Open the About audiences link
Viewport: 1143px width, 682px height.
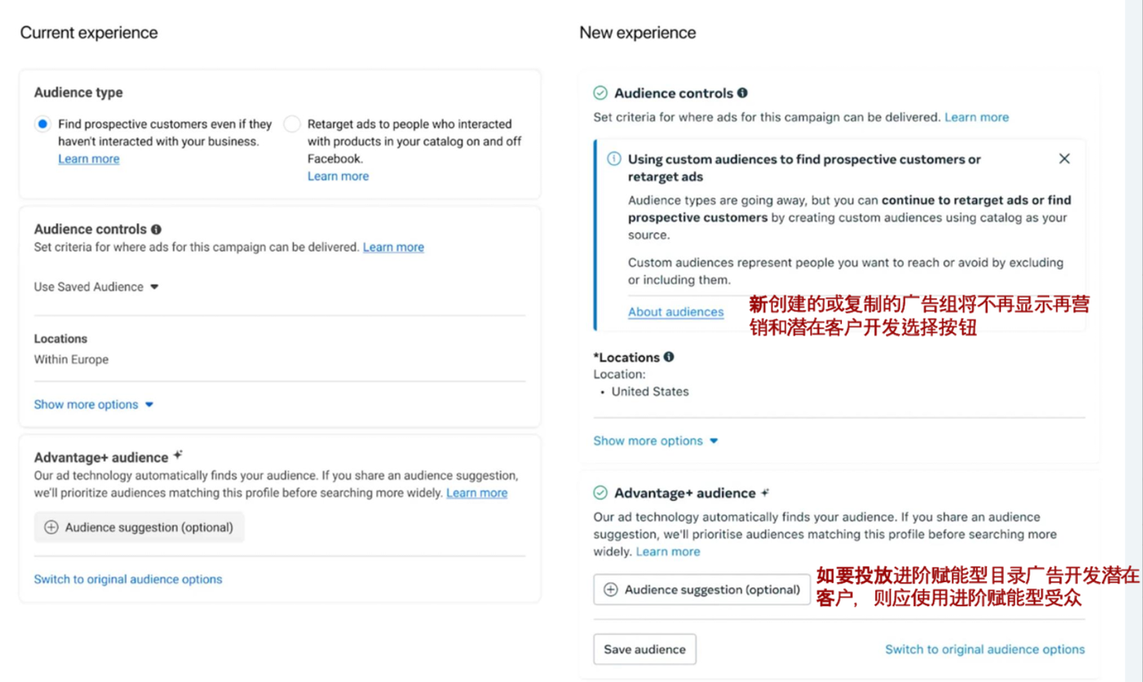676,312
